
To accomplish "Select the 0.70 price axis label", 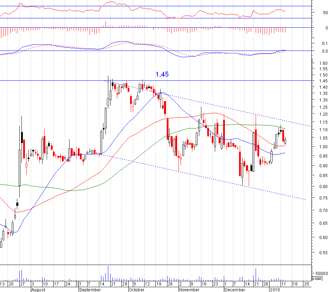I will 323,211.
